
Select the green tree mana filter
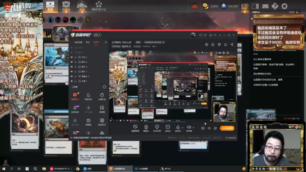tap(73, 20)
